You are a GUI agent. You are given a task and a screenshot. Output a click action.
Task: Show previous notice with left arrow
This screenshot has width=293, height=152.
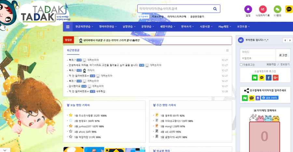coord(285,40)
